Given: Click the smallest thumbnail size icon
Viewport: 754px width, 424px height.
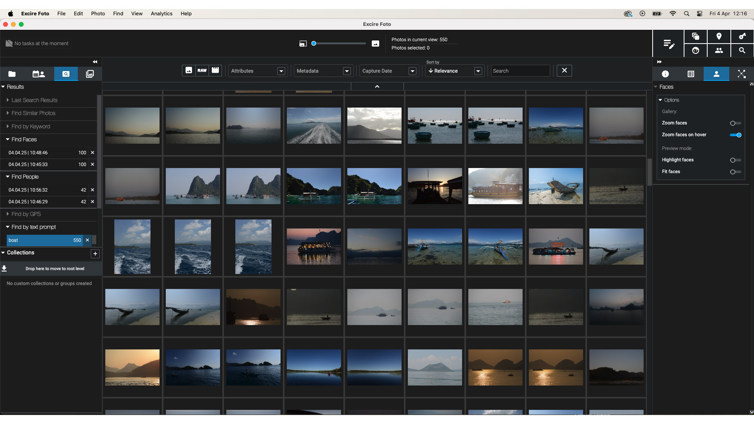Looking at the screenshot, I should point(303,44).
